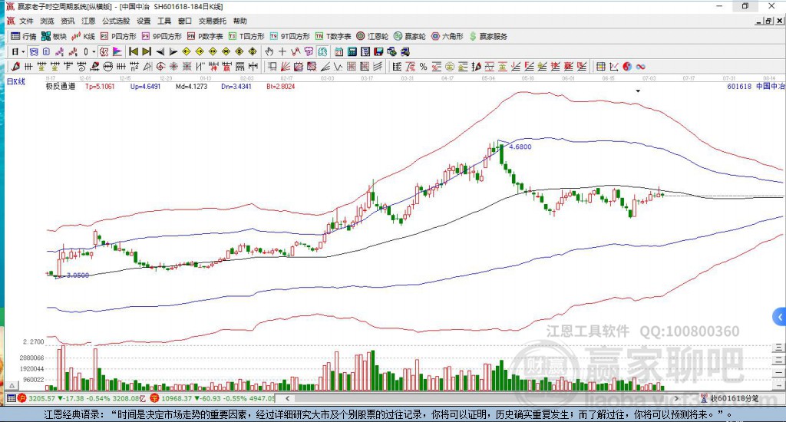Open the 六角形 tool
Screen dimensions: 786x422
point(447,37)
